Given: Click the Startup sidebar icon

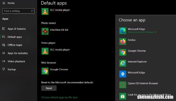Looking at the screenshot, I should click(4, 69).
